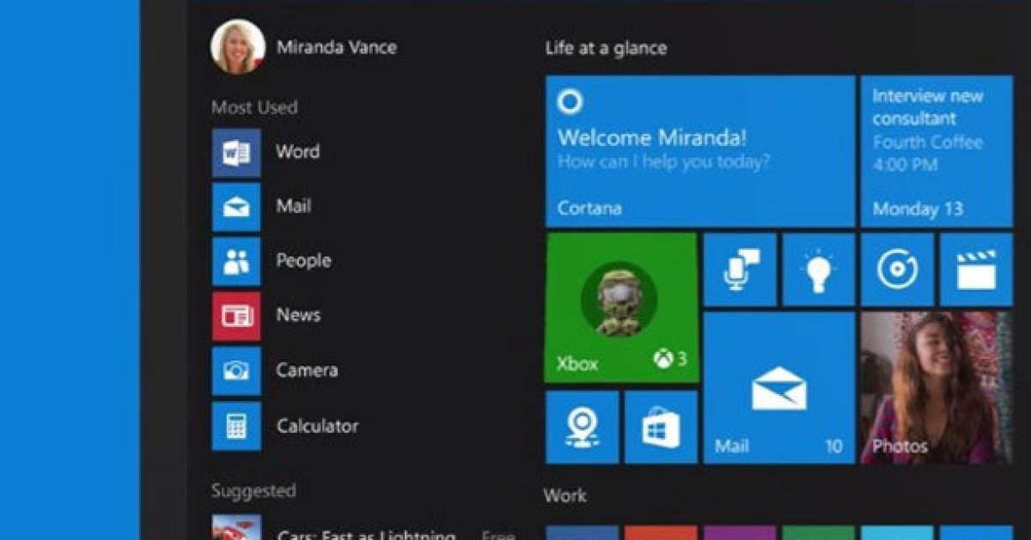
Task: Open the Voice Recorder microphone tile
Action: (x=740, y=270)
